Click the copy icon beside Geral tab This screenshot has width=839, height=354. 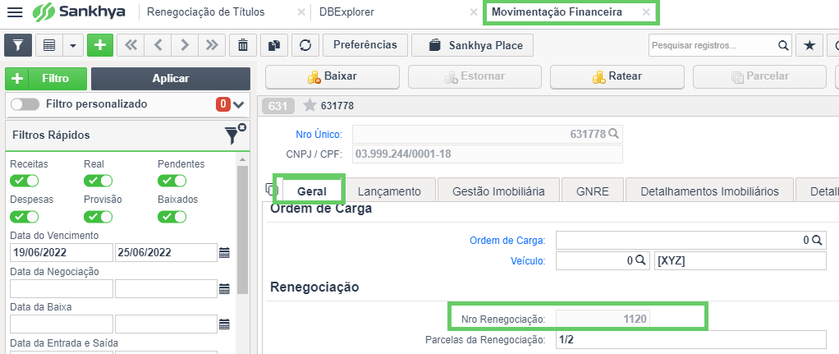pyautogui.click(x=272, y=189)
